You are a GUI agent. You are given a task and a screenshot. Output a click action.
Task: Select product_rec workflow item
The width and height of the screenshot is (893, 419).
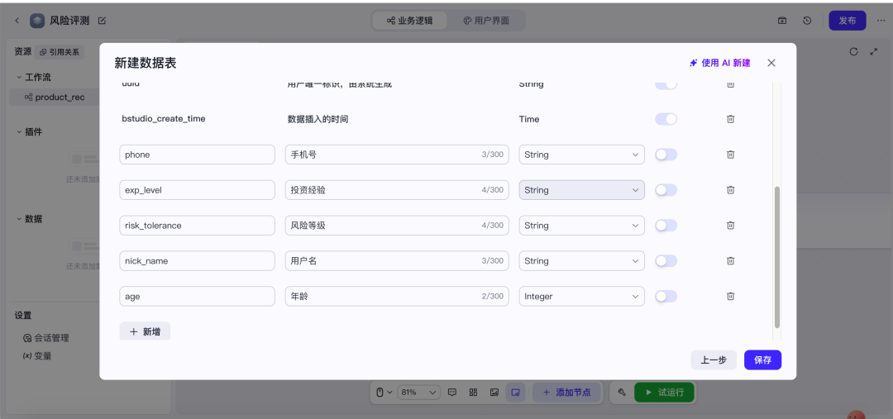click(54, 98)
